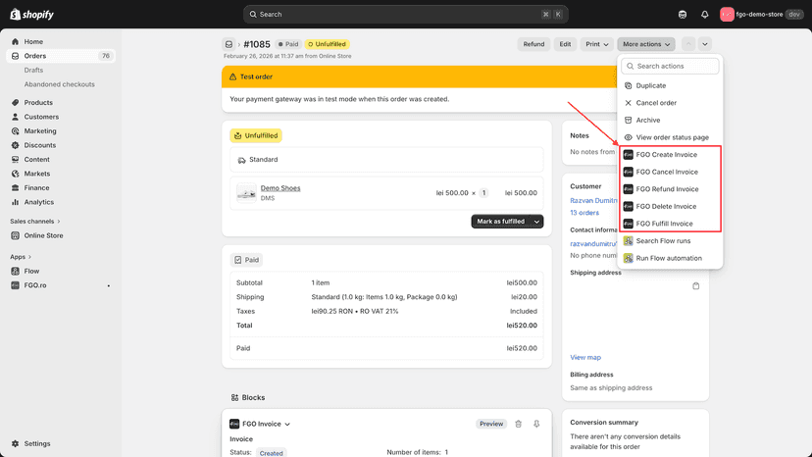Open Settings gear in sidebar
The height and width of the screenshot is (457, 812).
coord(15,443)
